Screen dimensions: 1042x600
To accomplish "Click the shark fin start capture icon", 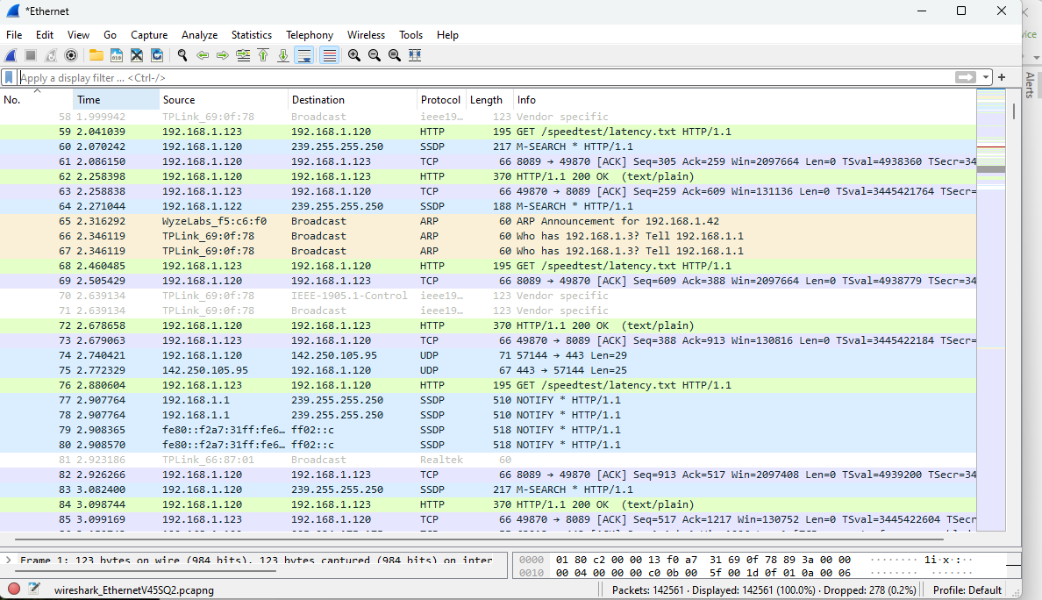I will 11,55.
